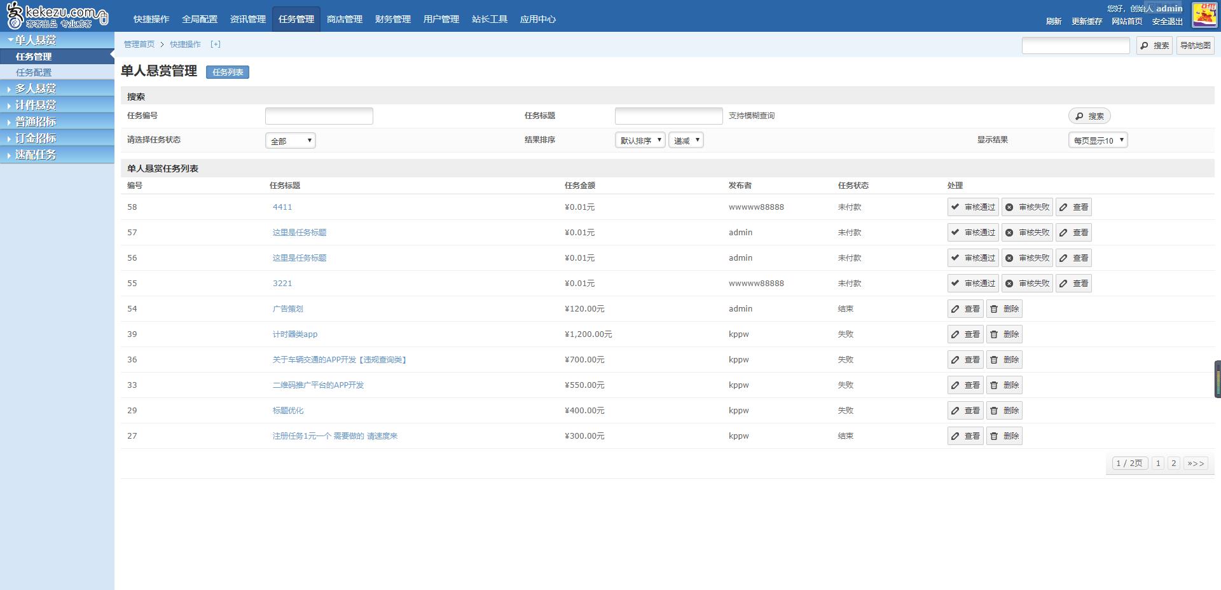This screenshot has height=590, width=1221.
Task: Click the [+] breadcrumb add shortcut
Action: click(216, 44)
